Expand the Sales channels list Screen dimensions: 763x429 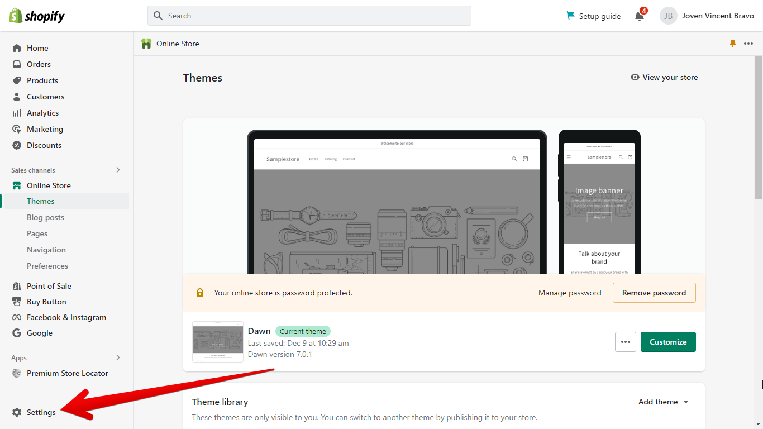(118, 170)
